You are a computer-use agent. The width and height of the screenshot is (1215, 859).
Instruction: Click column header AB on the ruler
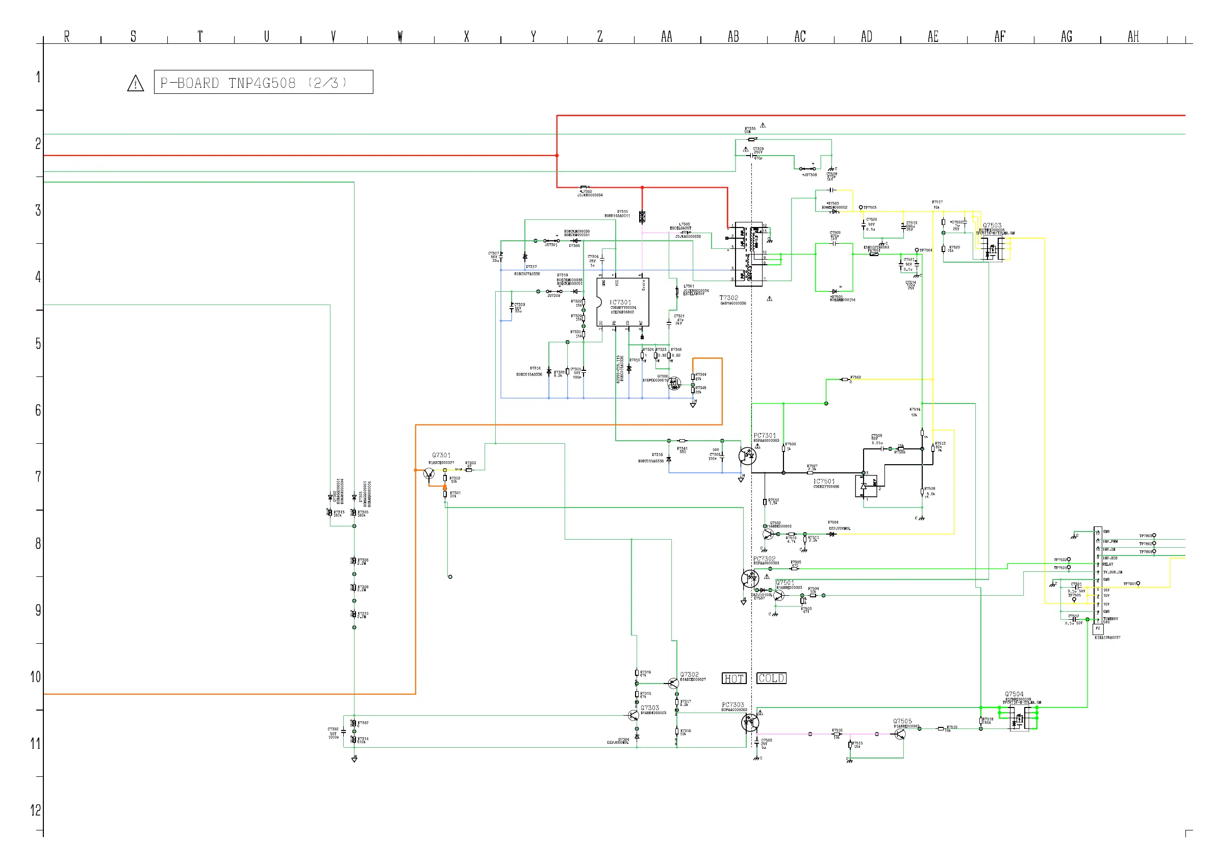733,37
